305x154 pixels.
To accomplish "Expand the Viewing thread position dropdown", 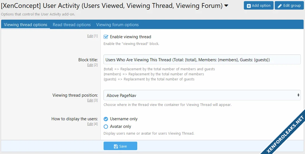I will pos(202,95).
